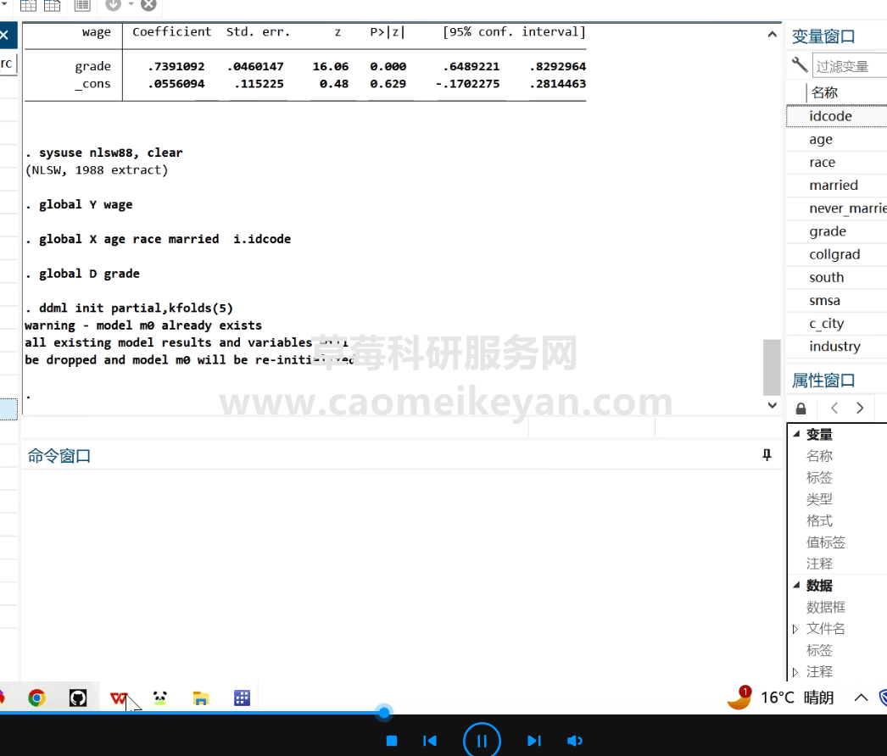Skip to the previous video

tap(430, 741)
